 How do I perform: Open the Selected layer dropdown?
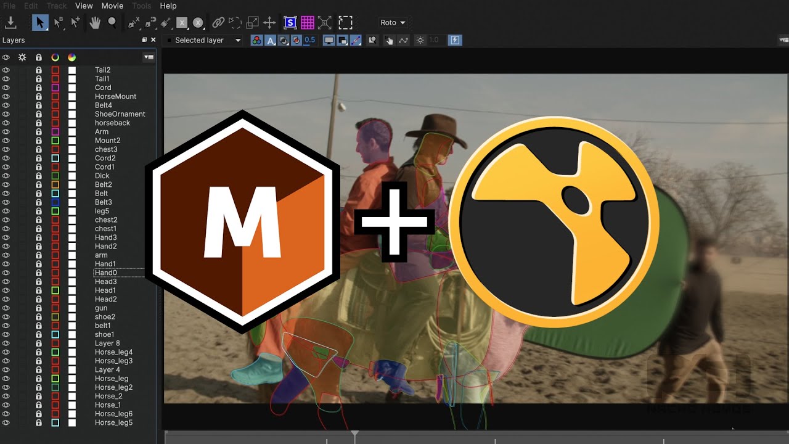[x=205, y=40]
